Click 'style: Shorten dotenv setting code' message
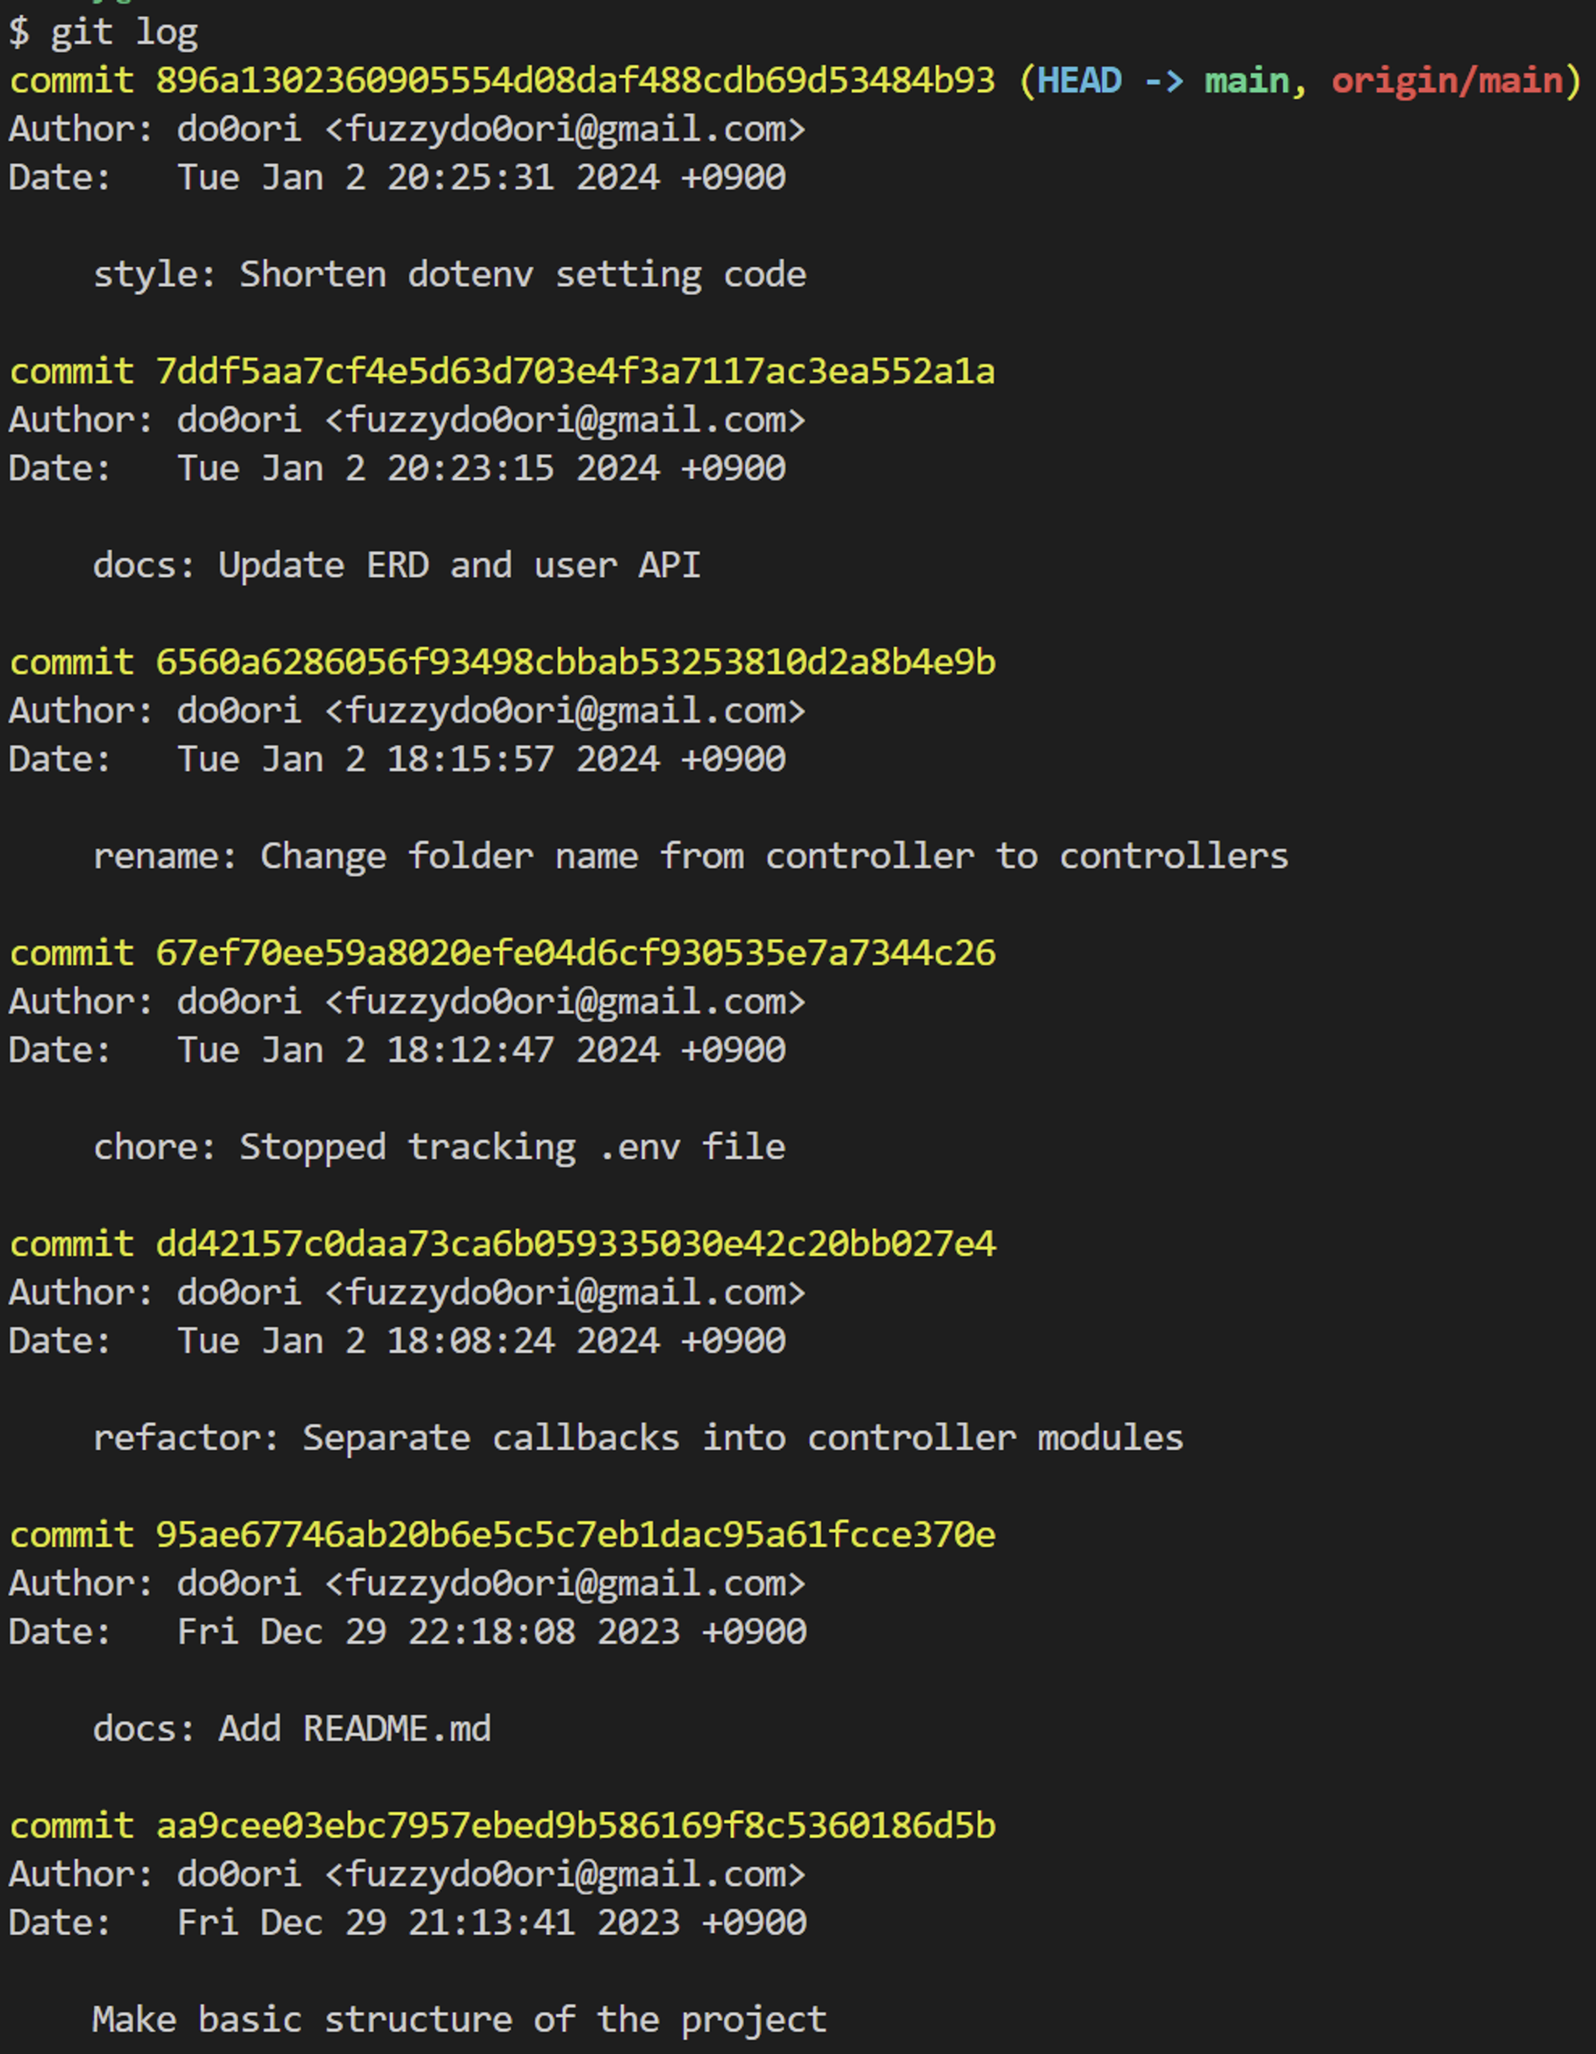The image size is (1596, 2054). [x=449, y=275]
